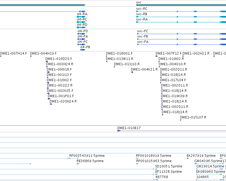Click the DME1-004H19.F label
This screenshot has width=226, height=181.
43,54
